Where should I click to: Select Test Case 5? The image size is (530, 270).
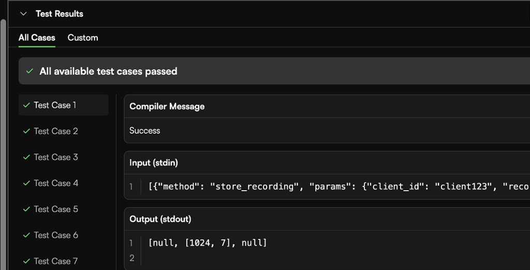(x=56, y=209)
